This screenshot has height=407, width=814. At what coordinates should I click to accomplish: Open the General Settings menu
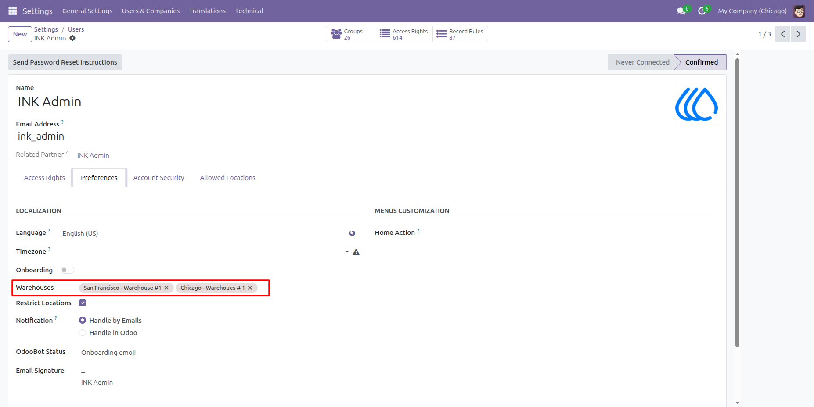coord(87,11)
